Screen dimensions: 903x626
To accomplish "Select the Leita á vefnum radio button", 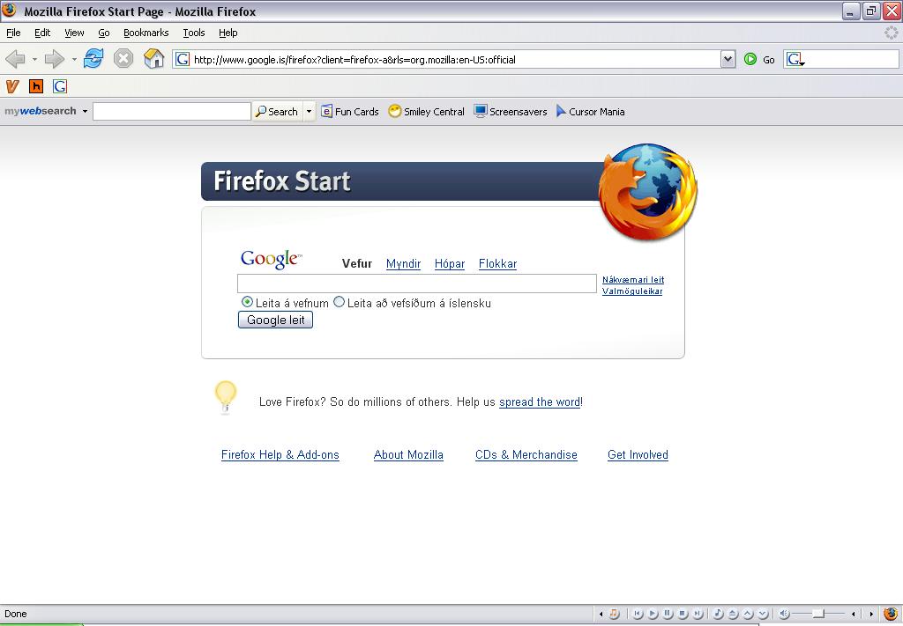I will pos(247,302).
